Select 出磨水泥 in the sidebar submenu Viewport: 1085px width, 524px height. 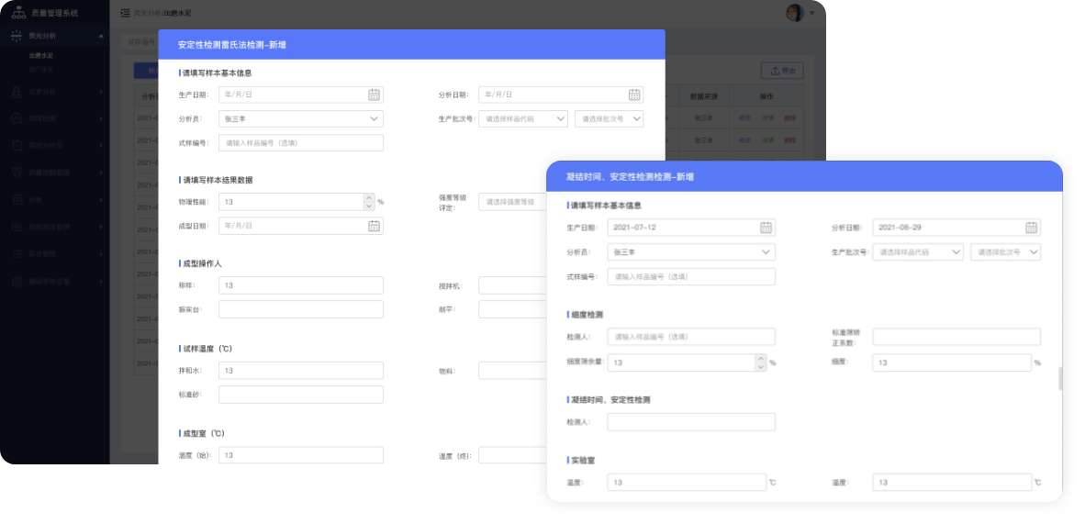tap(40, 55)
